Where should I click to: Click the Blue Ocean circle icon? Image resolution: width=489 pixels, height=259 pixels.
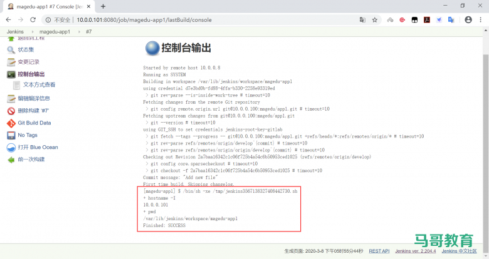tap(11, 148)
